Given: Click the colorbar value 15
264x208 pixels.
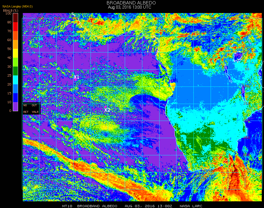Looking at the screenshot, I should click(x=9, y=93).
